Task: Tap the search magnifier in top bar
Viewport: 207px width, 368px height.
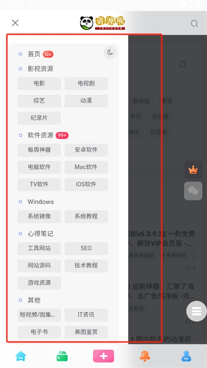Action: 194,23
